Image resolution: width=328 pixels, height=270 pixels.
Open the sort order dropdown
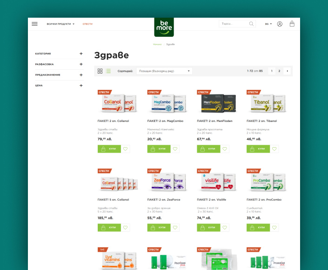pyautogui.click(x=164, y=71)
